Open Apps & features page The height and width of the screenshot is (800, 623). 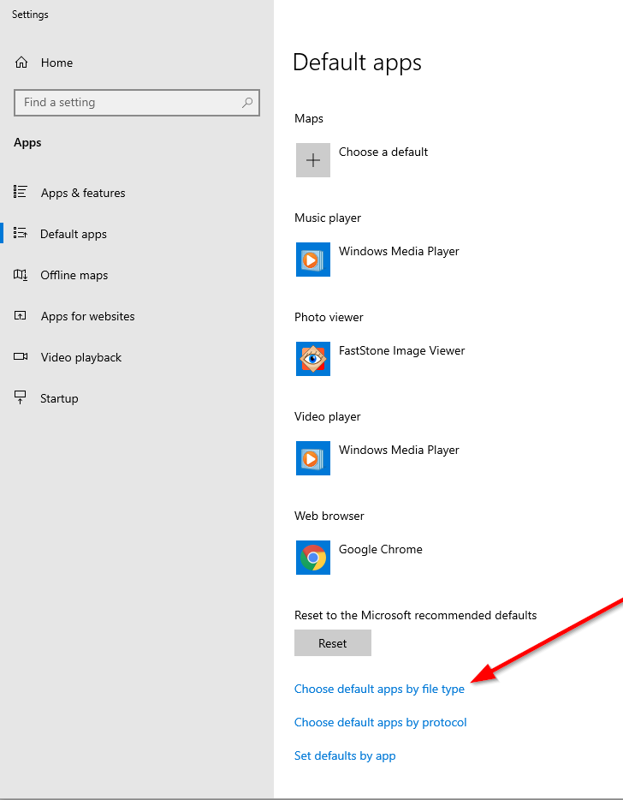(83, 193)
